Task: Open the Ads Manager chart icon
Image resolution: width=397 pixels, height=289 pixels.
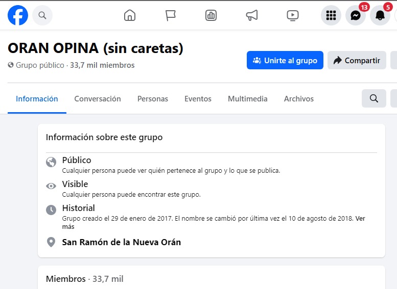Action: [211, 15]
